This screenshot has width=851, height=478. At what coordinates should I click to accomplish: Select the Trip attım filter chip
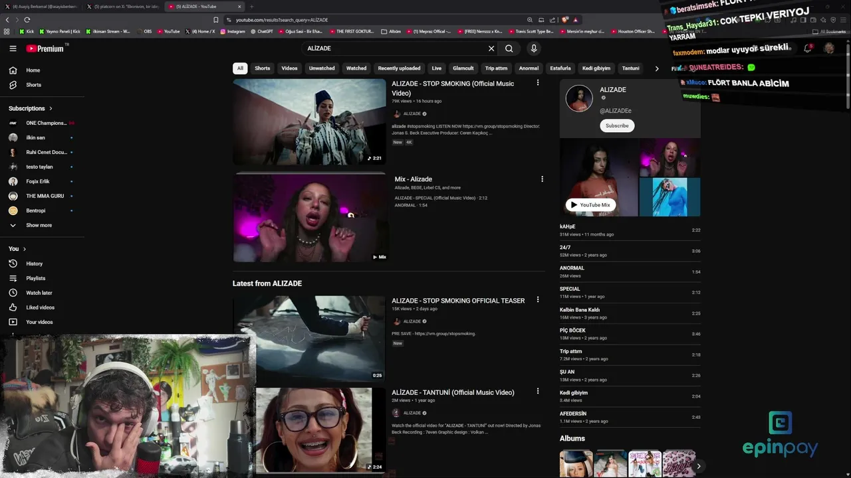pos(496,68)
